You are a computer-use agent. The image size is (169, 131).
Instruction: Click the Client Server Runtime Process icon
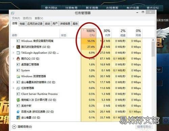click(x=18, y=94)
